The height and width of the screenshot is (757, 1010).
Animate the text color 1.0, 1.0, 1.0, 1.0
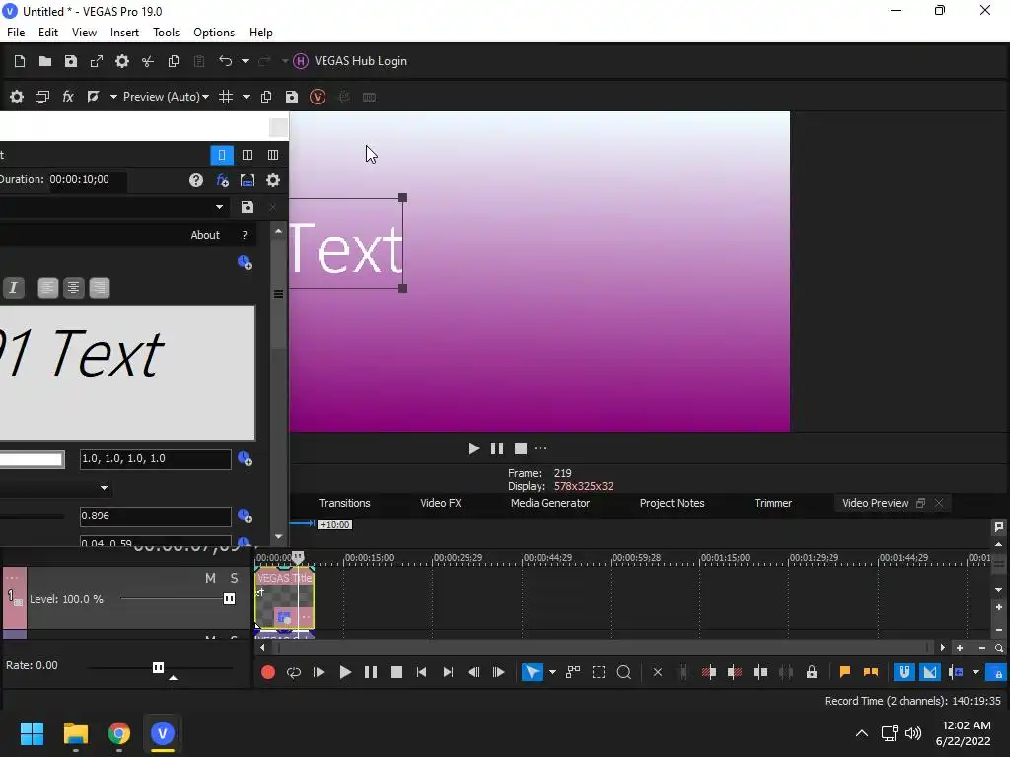[245, 459]
